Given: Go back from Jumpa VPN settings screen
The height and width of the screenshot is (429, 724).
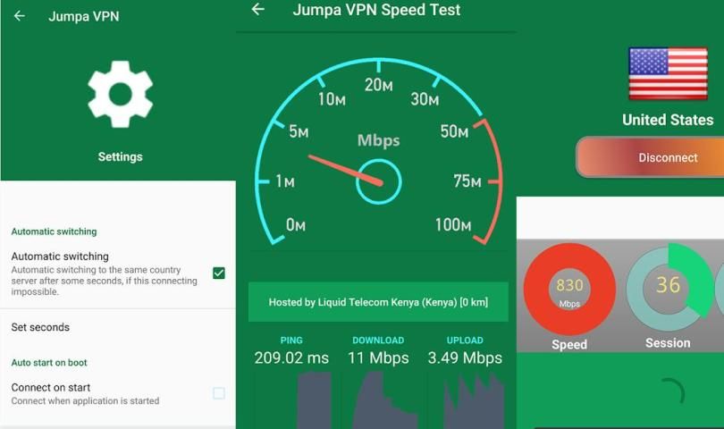Looking at the screenshot, I should [20, 16].
